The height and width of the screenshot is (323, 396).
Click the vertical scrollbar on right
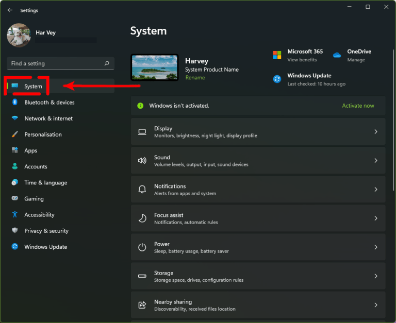(x=393, y=120)
